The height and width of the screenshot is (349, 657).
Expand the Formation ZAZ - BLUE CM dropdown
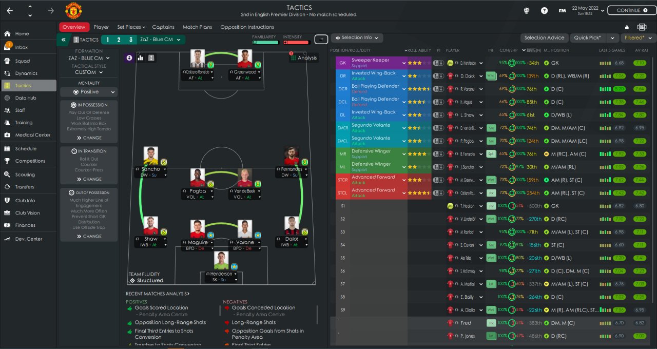(x=89, y=58)
